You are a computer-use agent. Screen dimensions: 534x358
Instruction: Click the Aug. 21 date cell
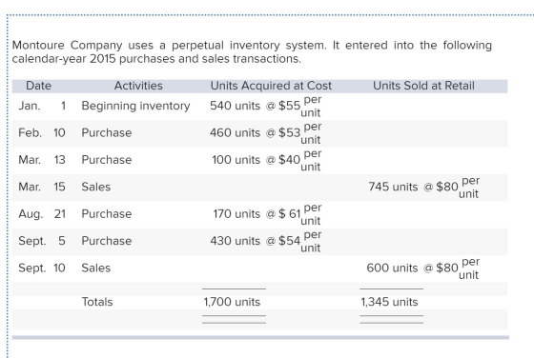coord(42,214)
